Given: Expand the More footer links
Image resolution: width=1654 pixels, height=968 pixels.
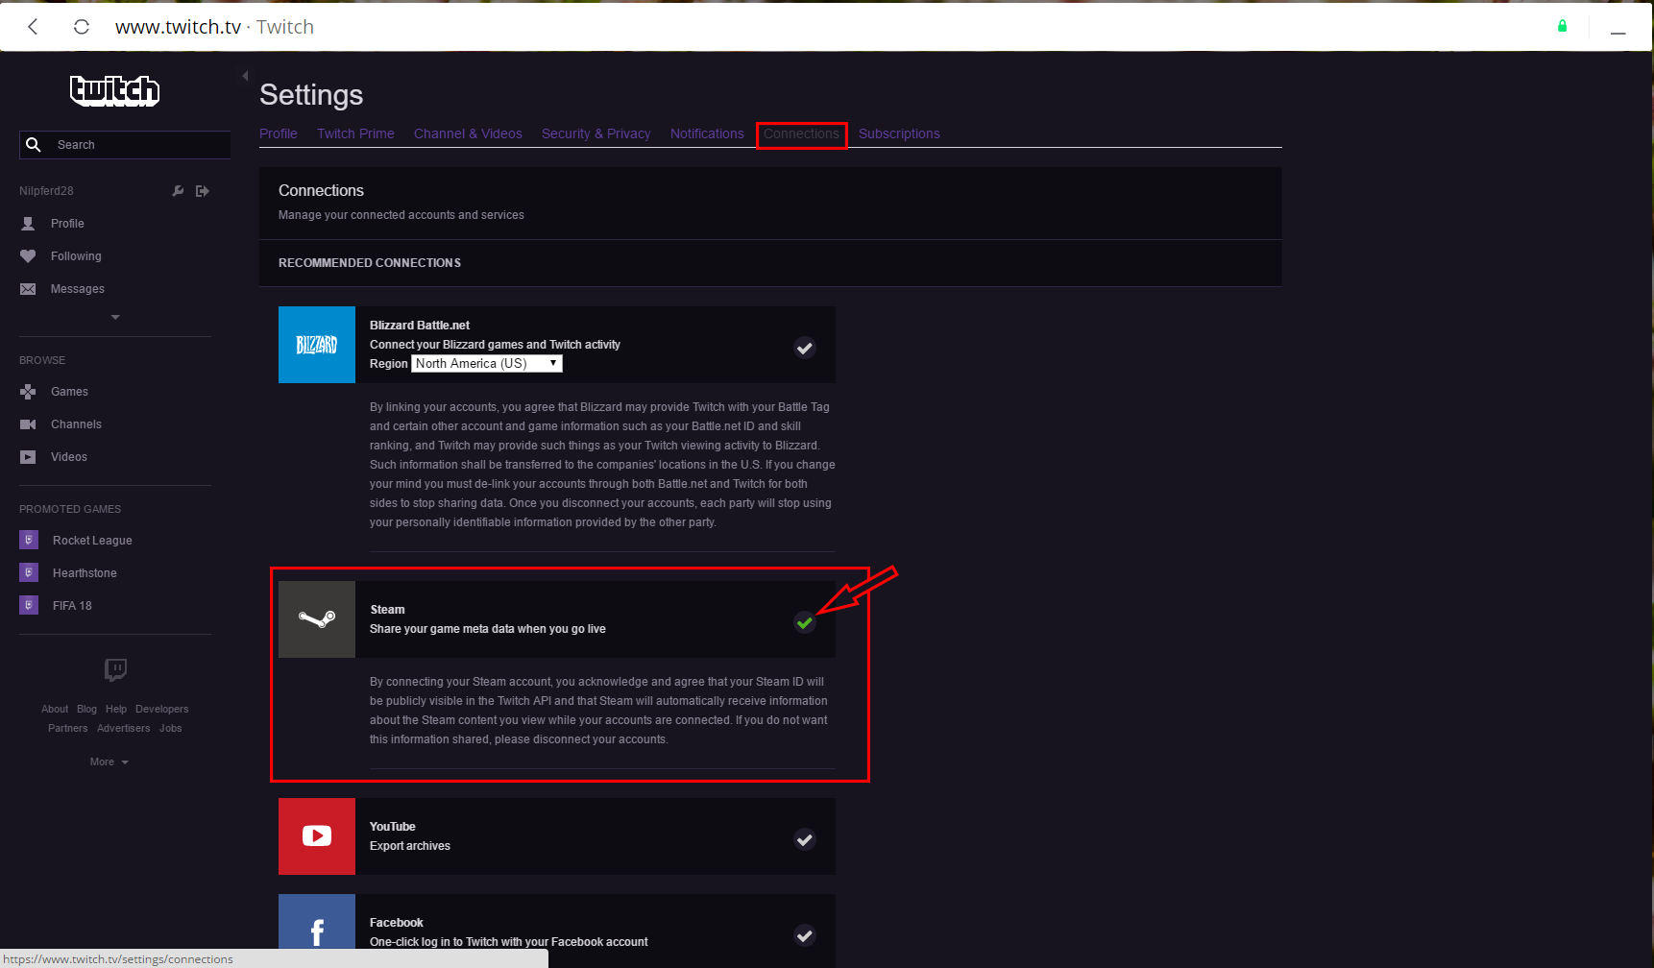Looking at the screenshot, I should pyautogui.click(x=109, y=762).
